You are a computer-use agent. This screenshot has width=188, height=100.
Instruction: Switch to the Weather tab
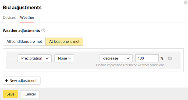point(27,18)
